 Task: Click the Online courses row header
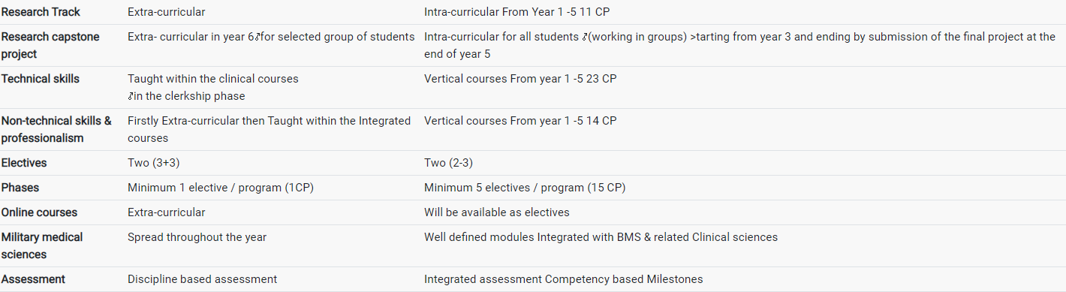point(39,212)
